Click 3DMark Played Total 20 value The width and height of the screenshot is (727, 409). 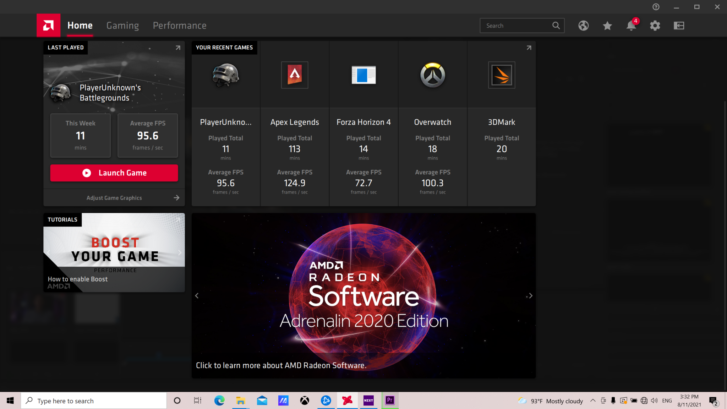(502, 149)
